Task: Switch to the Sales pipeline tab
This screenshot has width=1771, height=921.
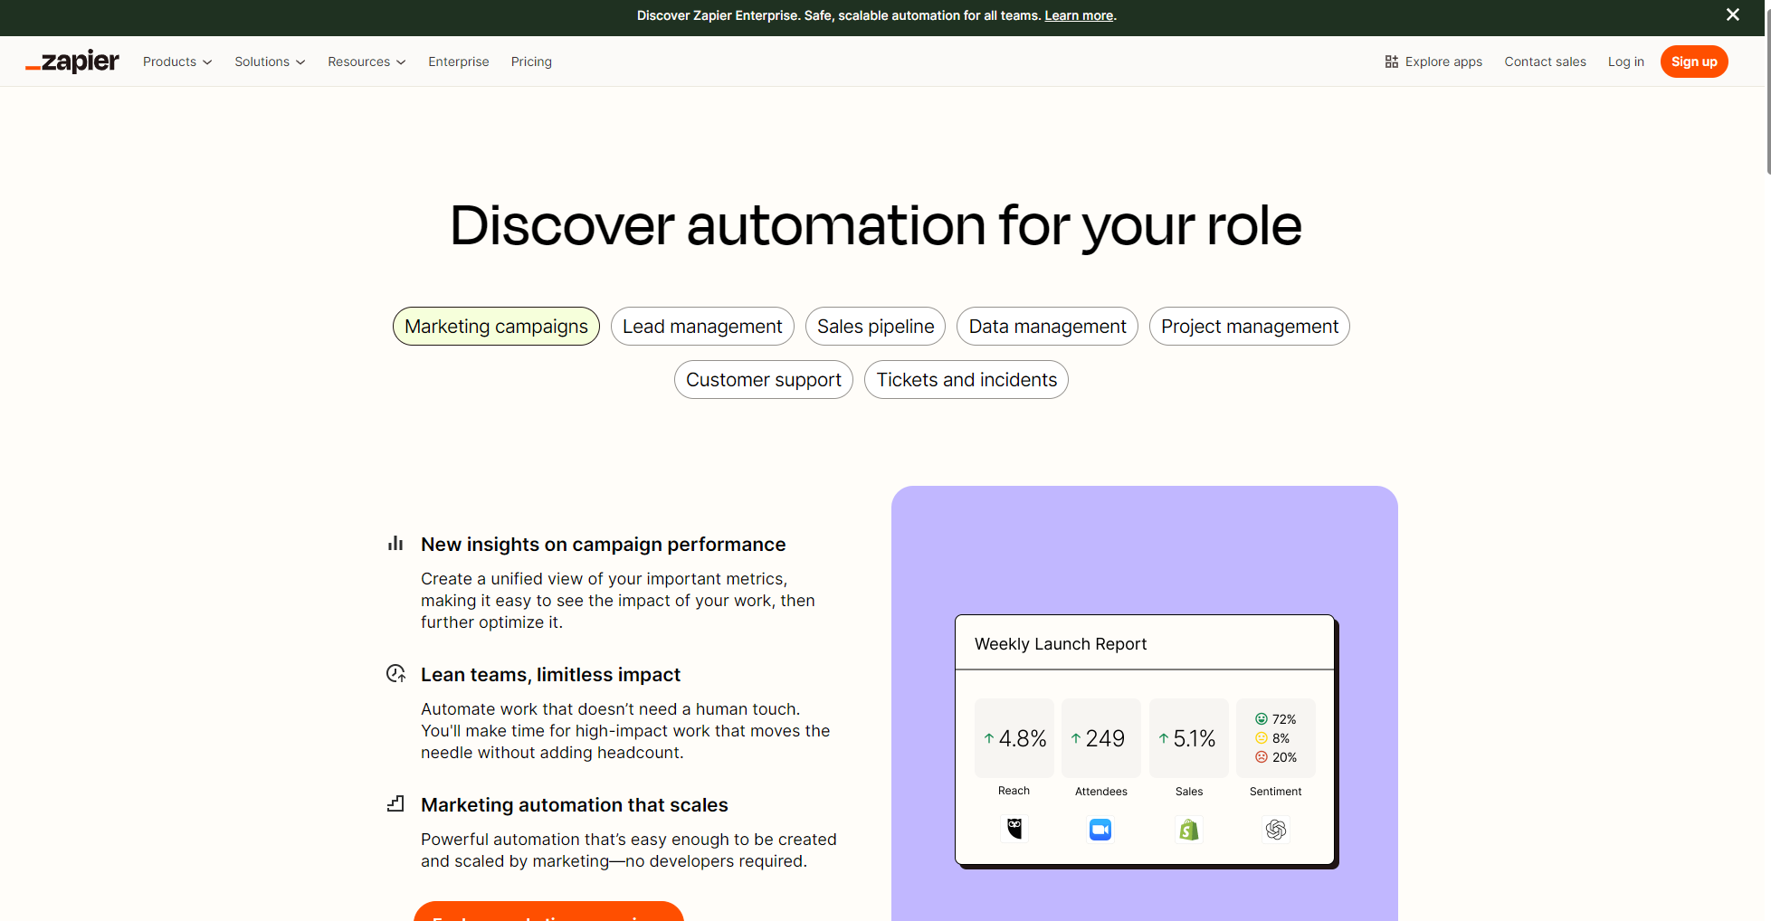Action: click(875, 327)
